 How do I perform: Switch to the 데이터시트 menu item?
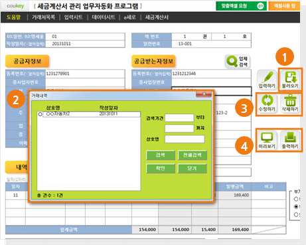pos(104,17)
